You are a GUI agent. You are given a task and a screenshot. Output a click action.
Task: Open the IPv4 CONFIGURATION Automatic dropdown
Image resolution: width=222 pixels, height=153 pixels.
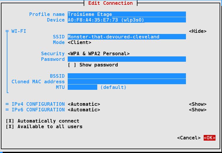tap(84, 104)
